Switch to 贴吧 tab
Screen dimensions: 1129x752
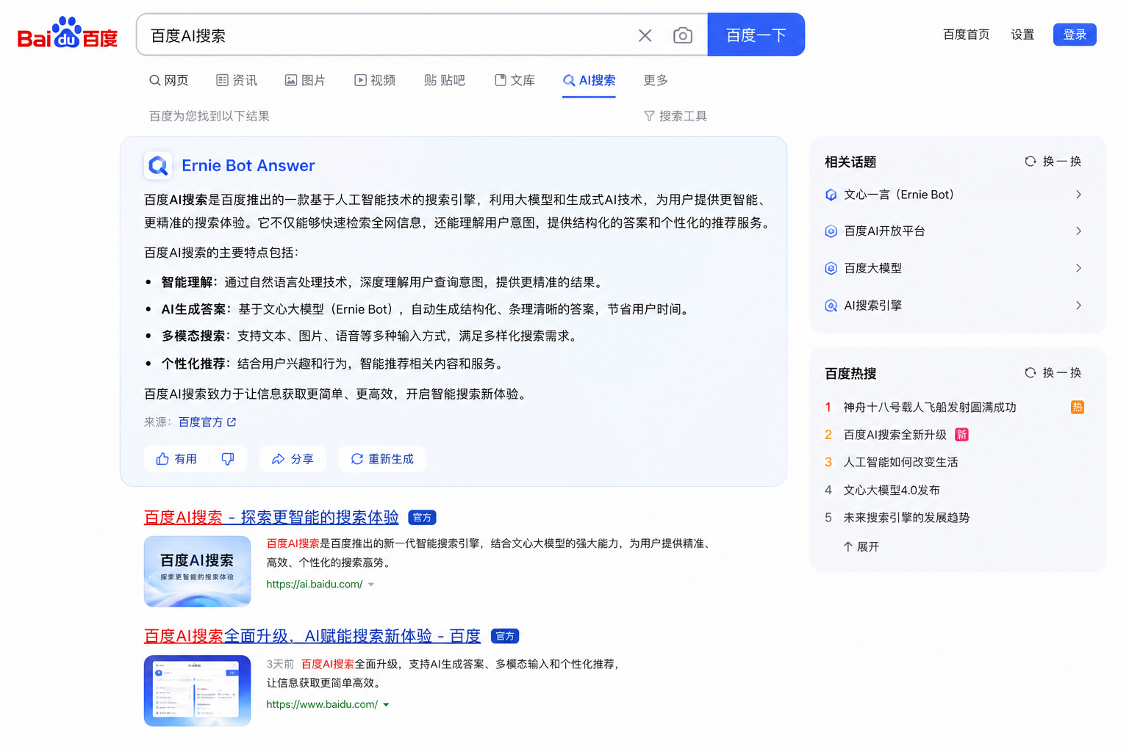[x=445, y=80]
